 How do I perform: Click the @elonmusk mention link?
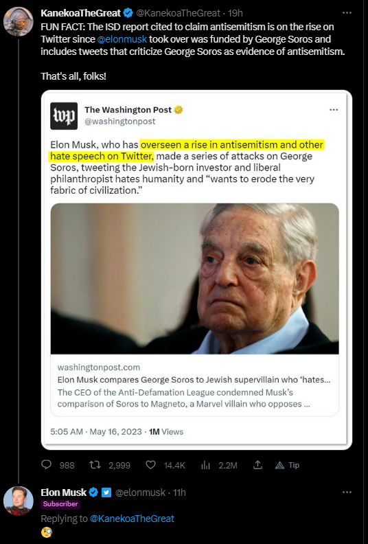[122, 39]
